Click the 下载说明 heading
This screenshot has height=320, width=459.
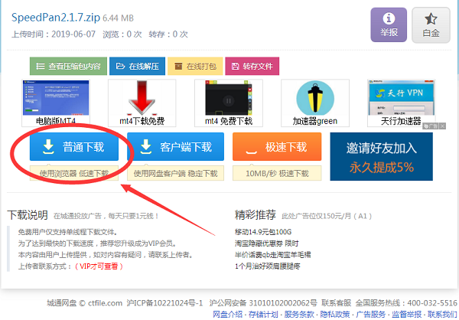[28, 215]
